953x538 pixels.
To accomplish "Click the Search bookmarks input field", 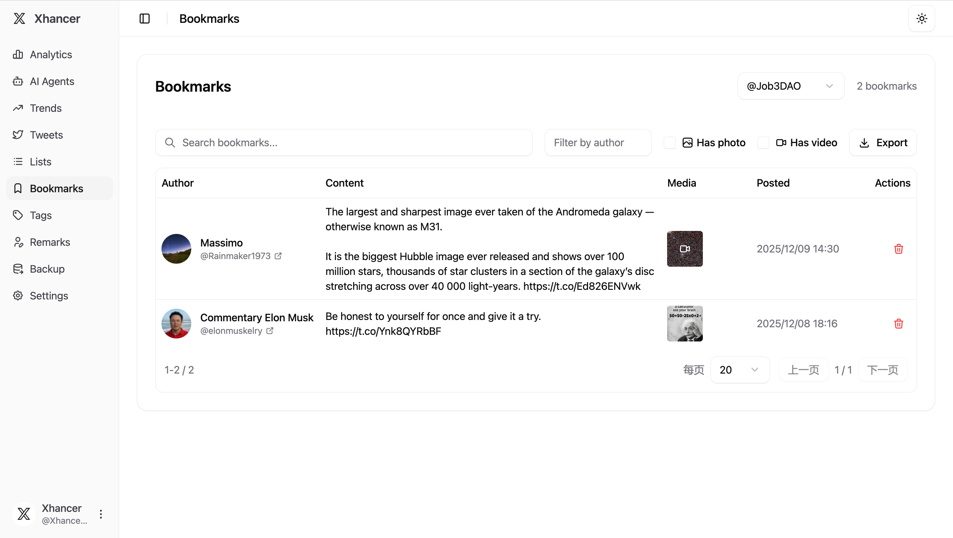I will click(x=344, y=143).
